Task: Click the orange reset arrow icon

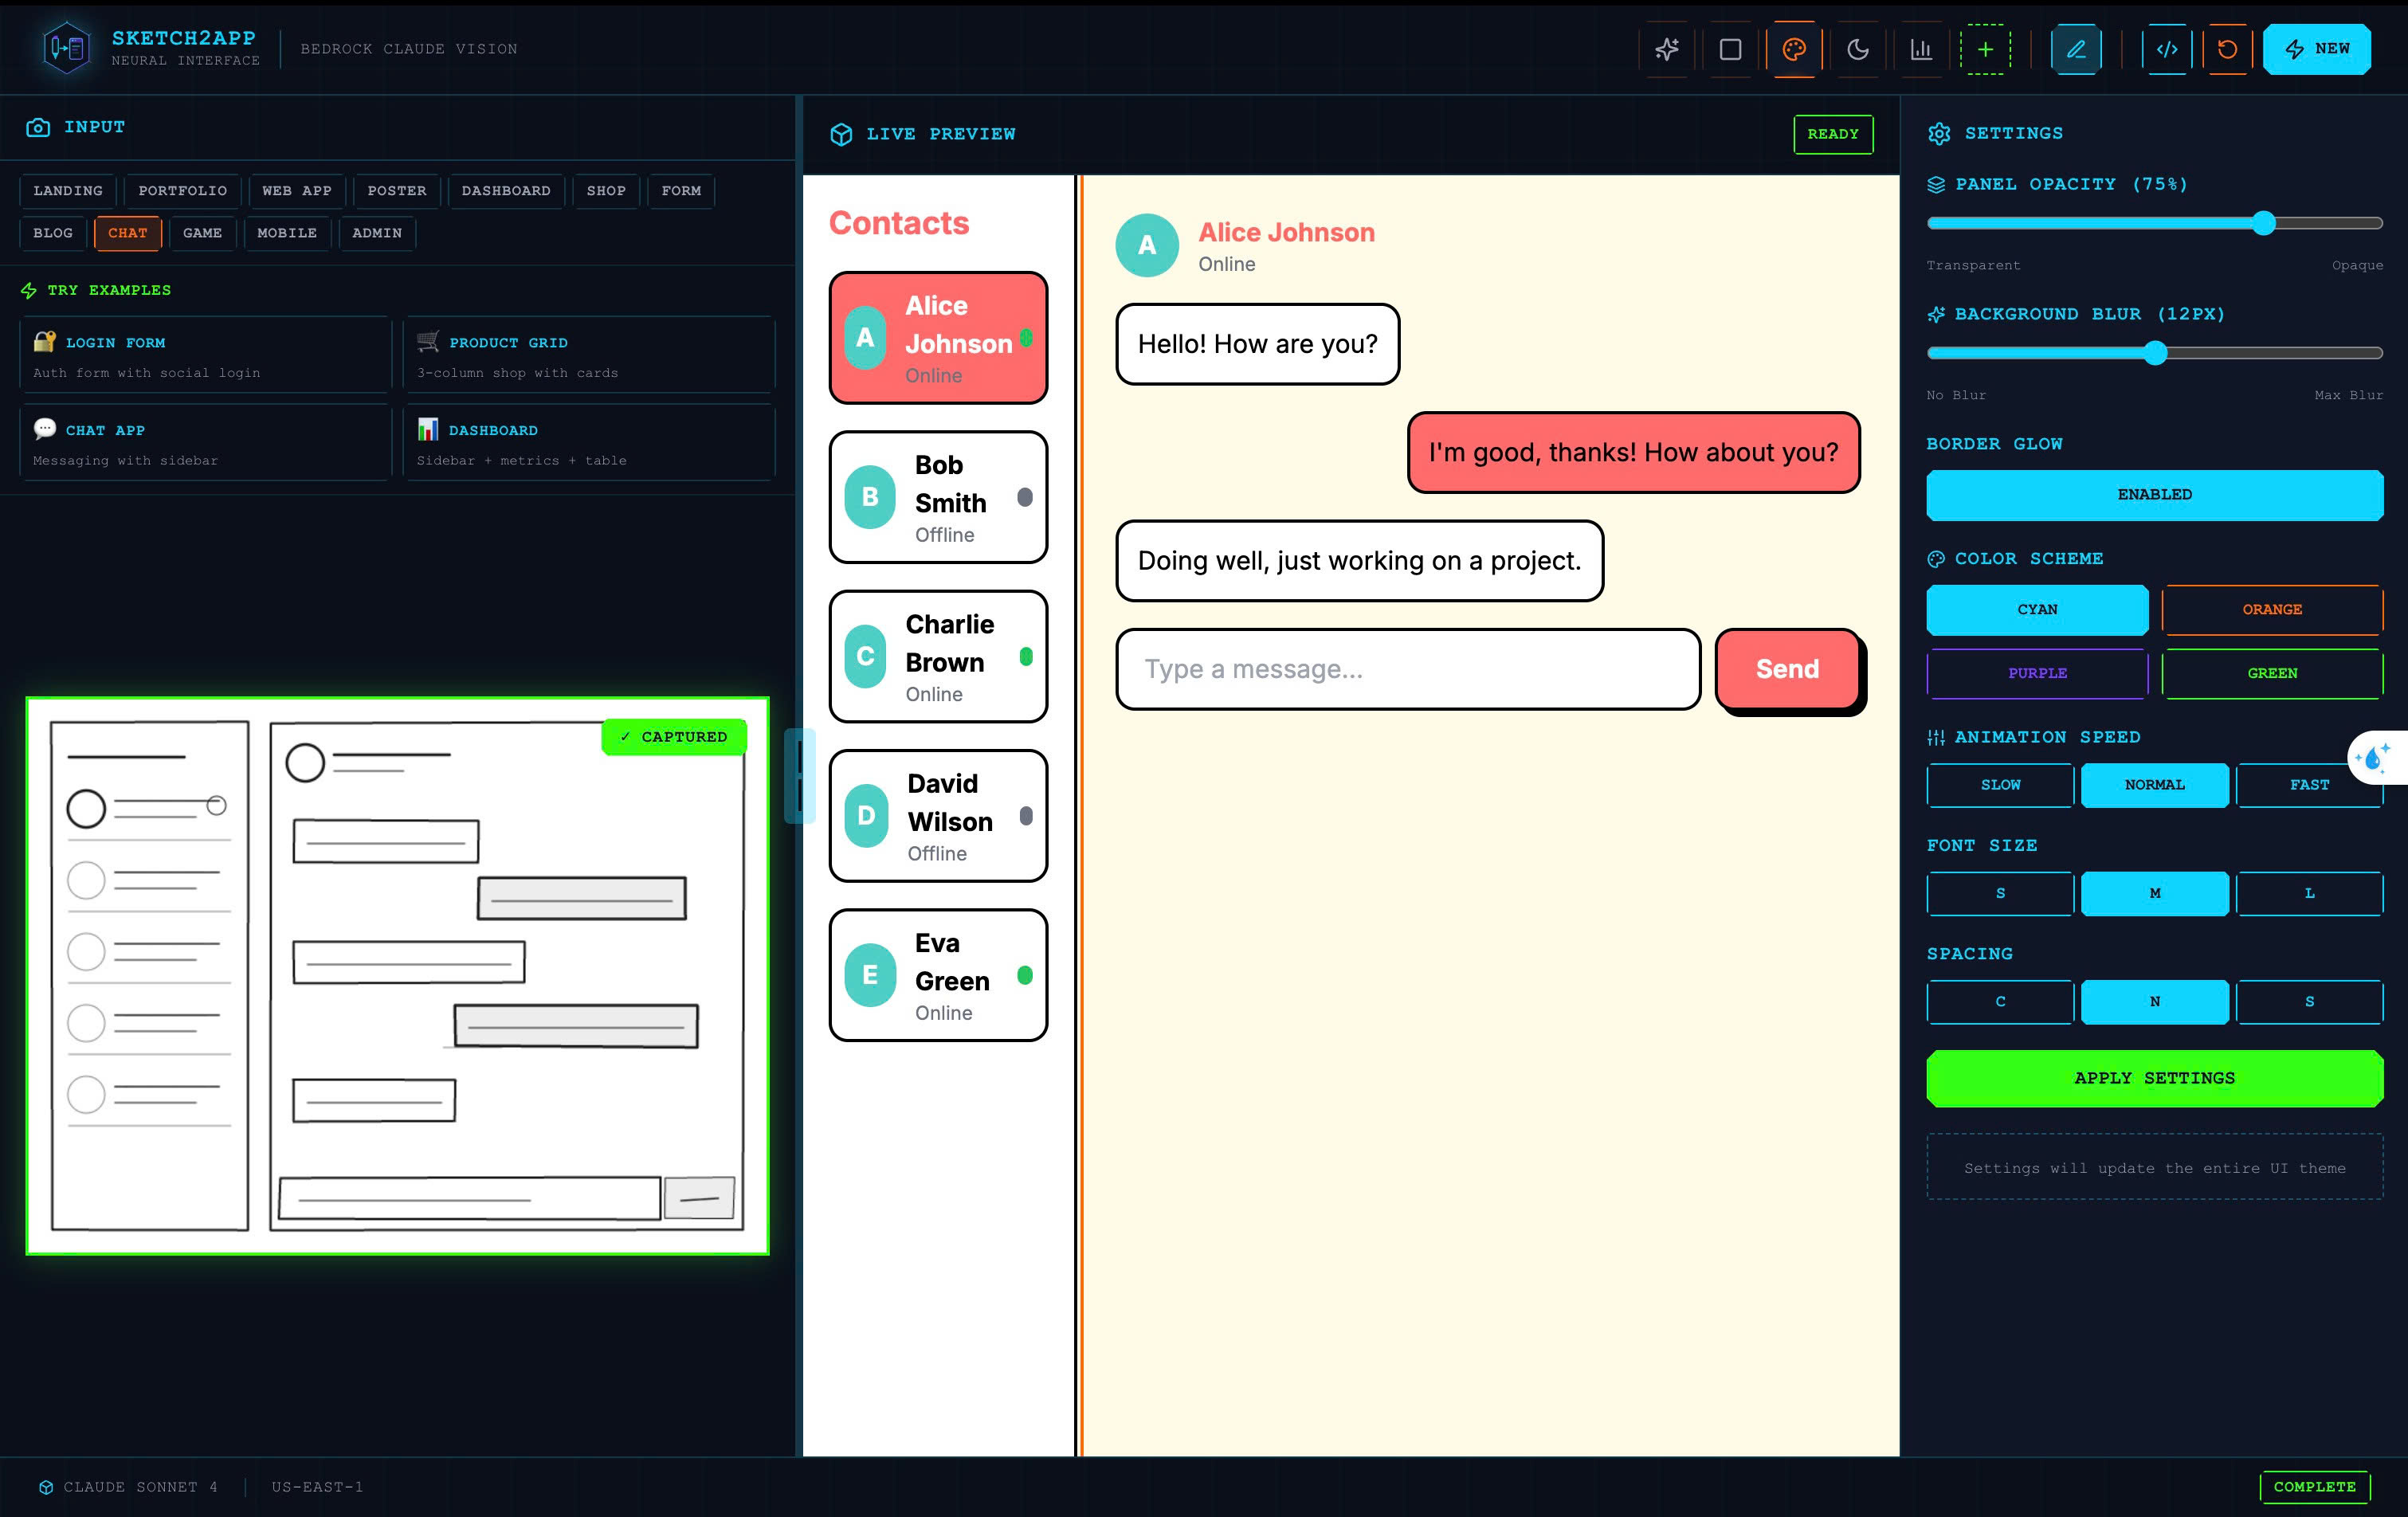Action: point(2227,49)
